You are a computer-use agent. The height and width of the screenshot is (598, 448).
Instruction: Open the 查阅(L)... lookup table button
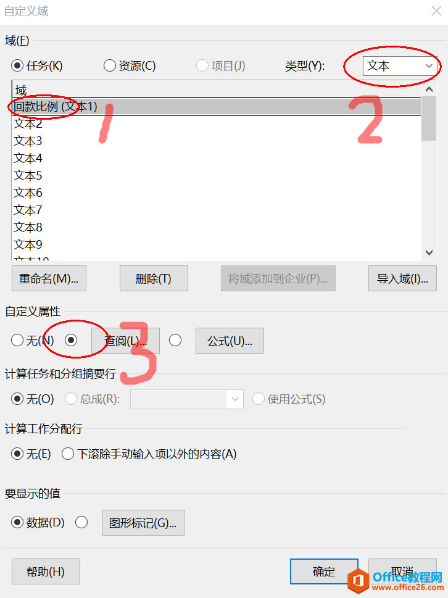[125, 341]
